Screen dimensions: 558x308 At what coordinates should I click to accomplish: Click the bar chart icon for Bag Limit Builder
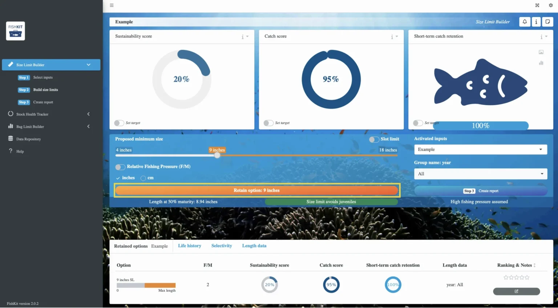11,126
